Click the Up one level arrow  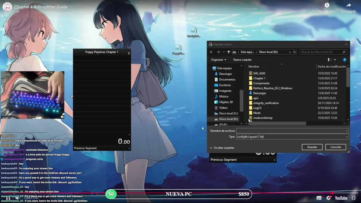(x=228, y=52)
